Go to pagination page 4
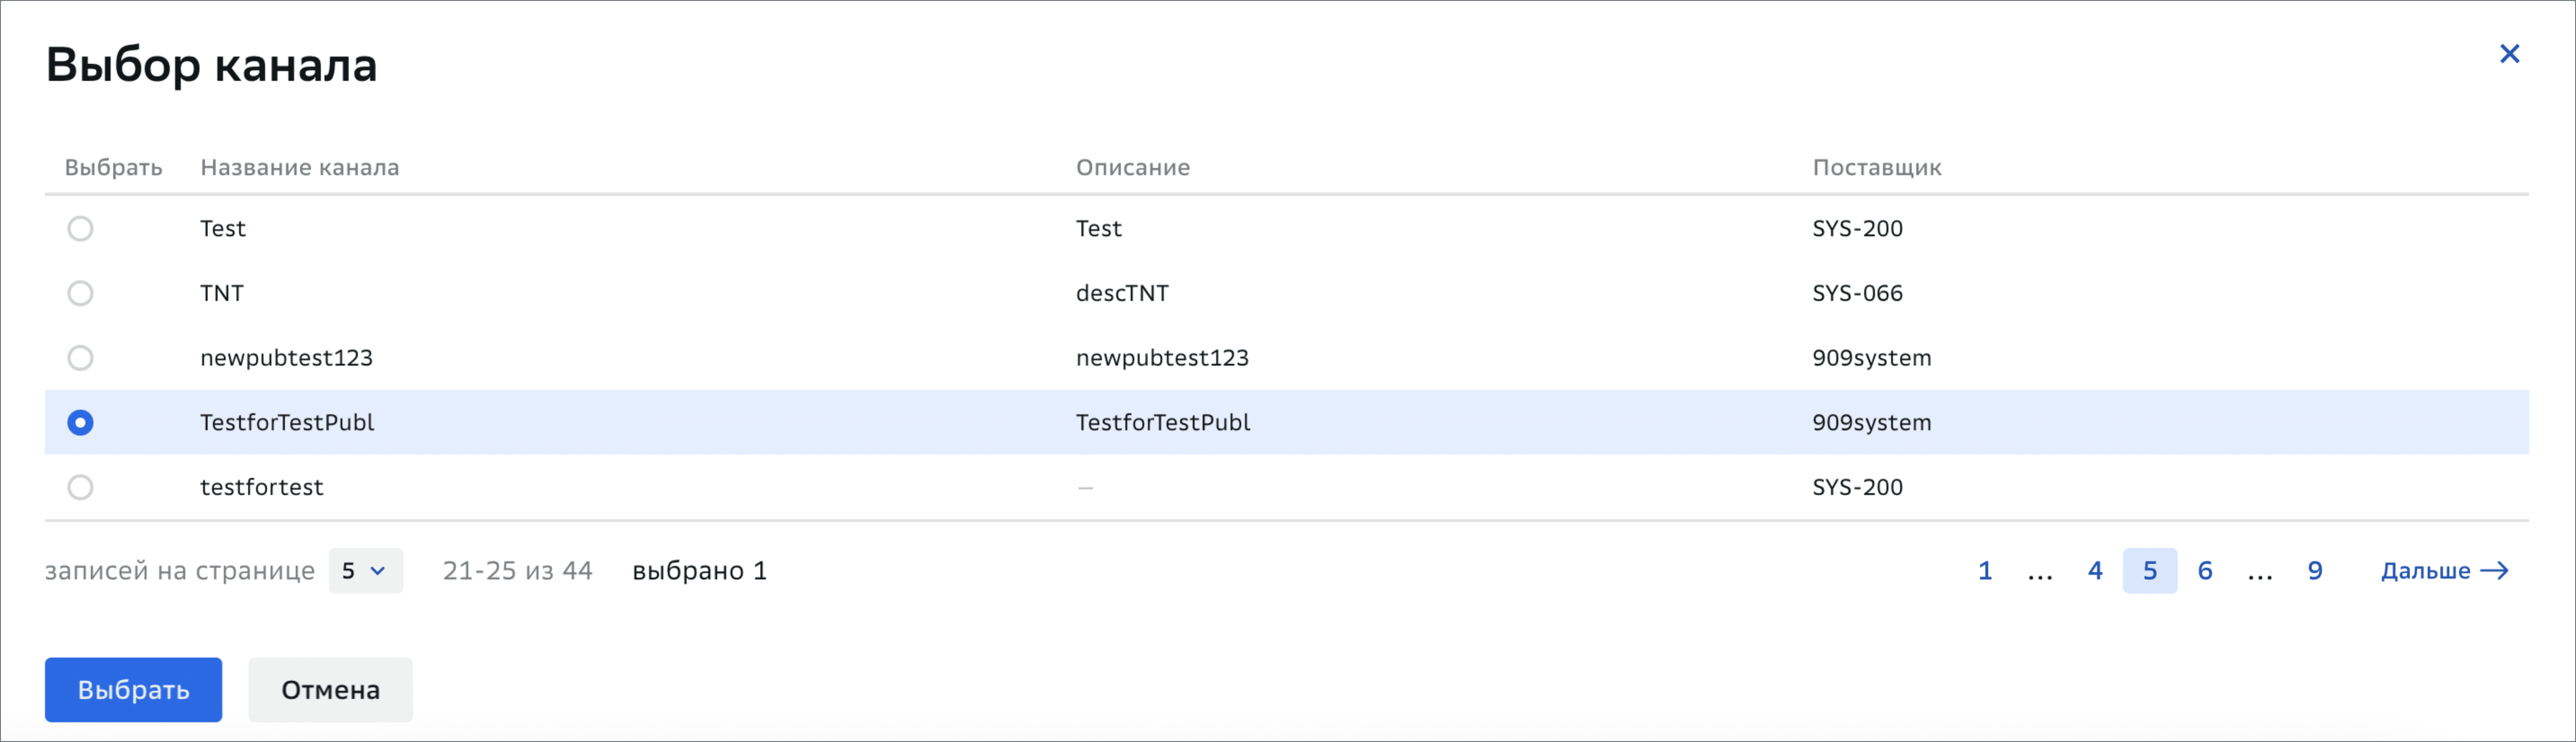This screenshot has height=742, width=2576. (x=2095, y=570)
